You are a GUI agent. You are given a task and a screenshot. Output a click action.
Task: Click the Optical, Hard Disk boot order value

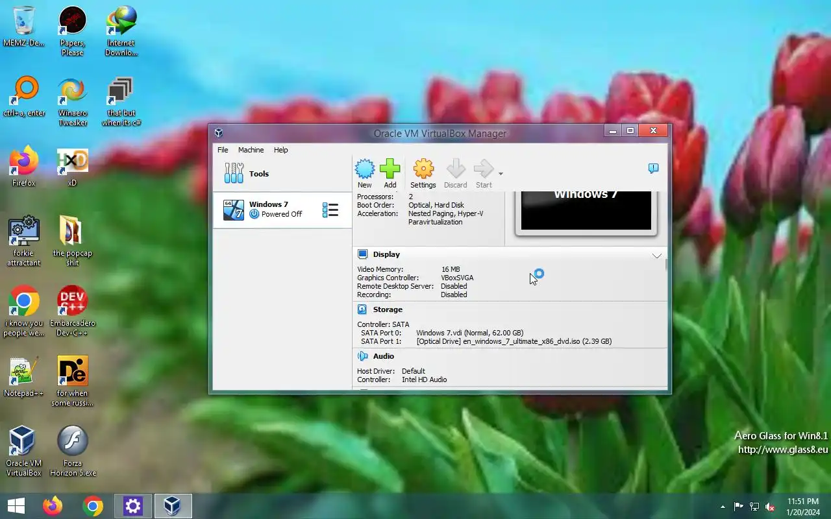[436, 205]
